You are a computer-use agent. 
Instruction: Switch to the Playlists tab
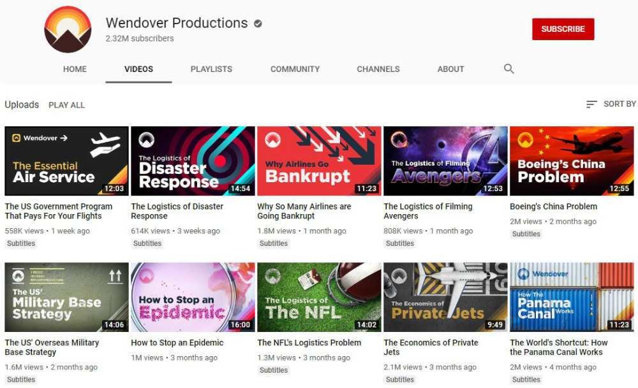click(211, 69)
